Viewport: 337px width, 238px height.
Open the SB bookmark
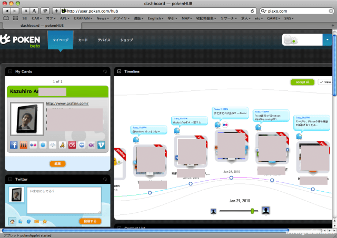point(25,18)
